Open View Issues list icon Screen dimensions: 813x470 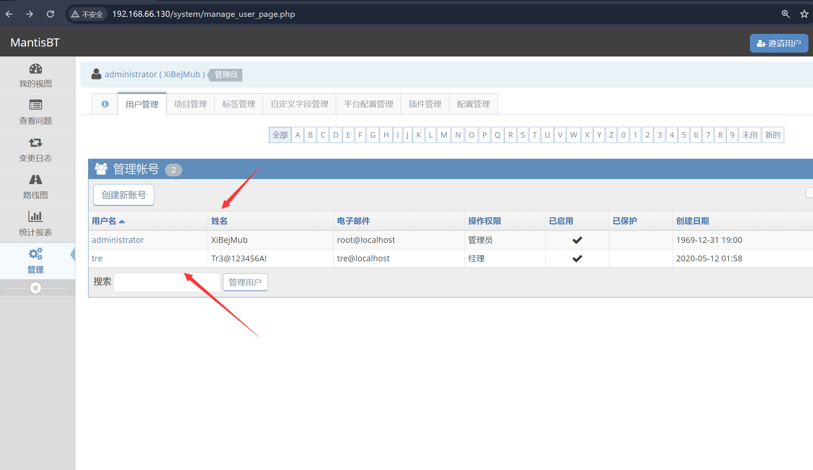(35, 105)
